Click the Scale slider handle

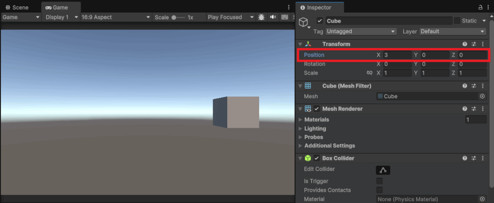pos(174,18)
